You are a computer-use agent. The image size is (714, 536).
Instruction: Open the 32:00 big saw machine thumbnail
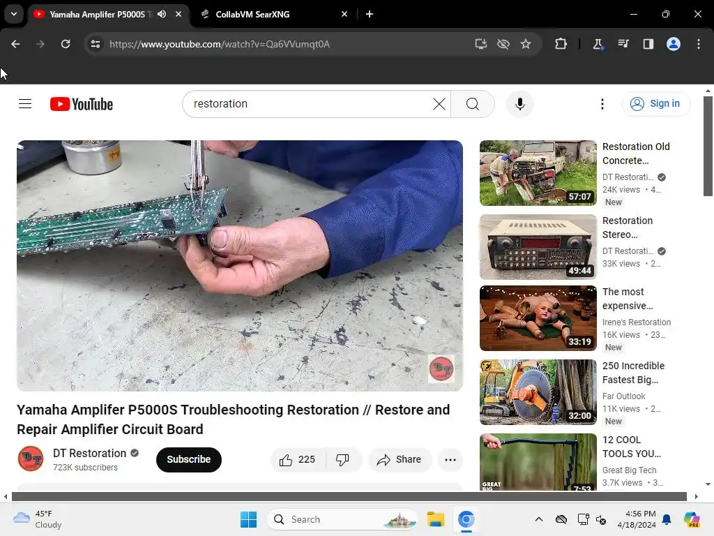click(538, 392)
